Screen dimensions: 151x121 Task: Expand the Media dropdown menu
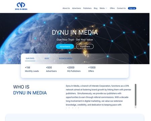[103, 8]
